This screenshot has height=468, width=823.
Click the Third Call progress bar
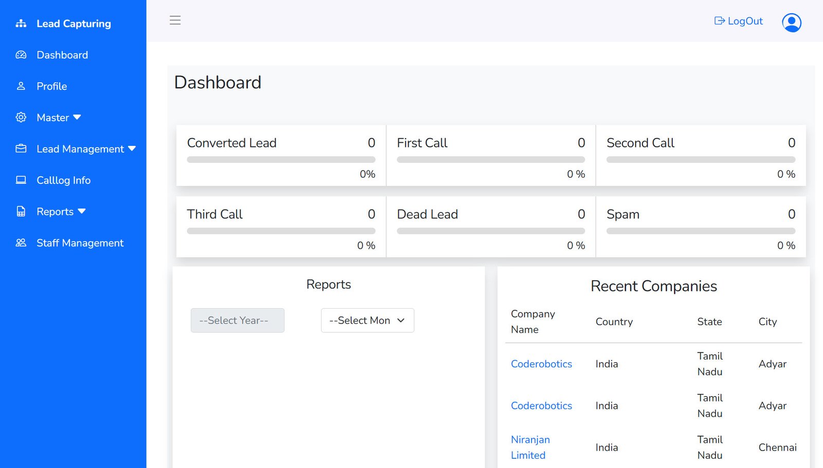point(281,231)
